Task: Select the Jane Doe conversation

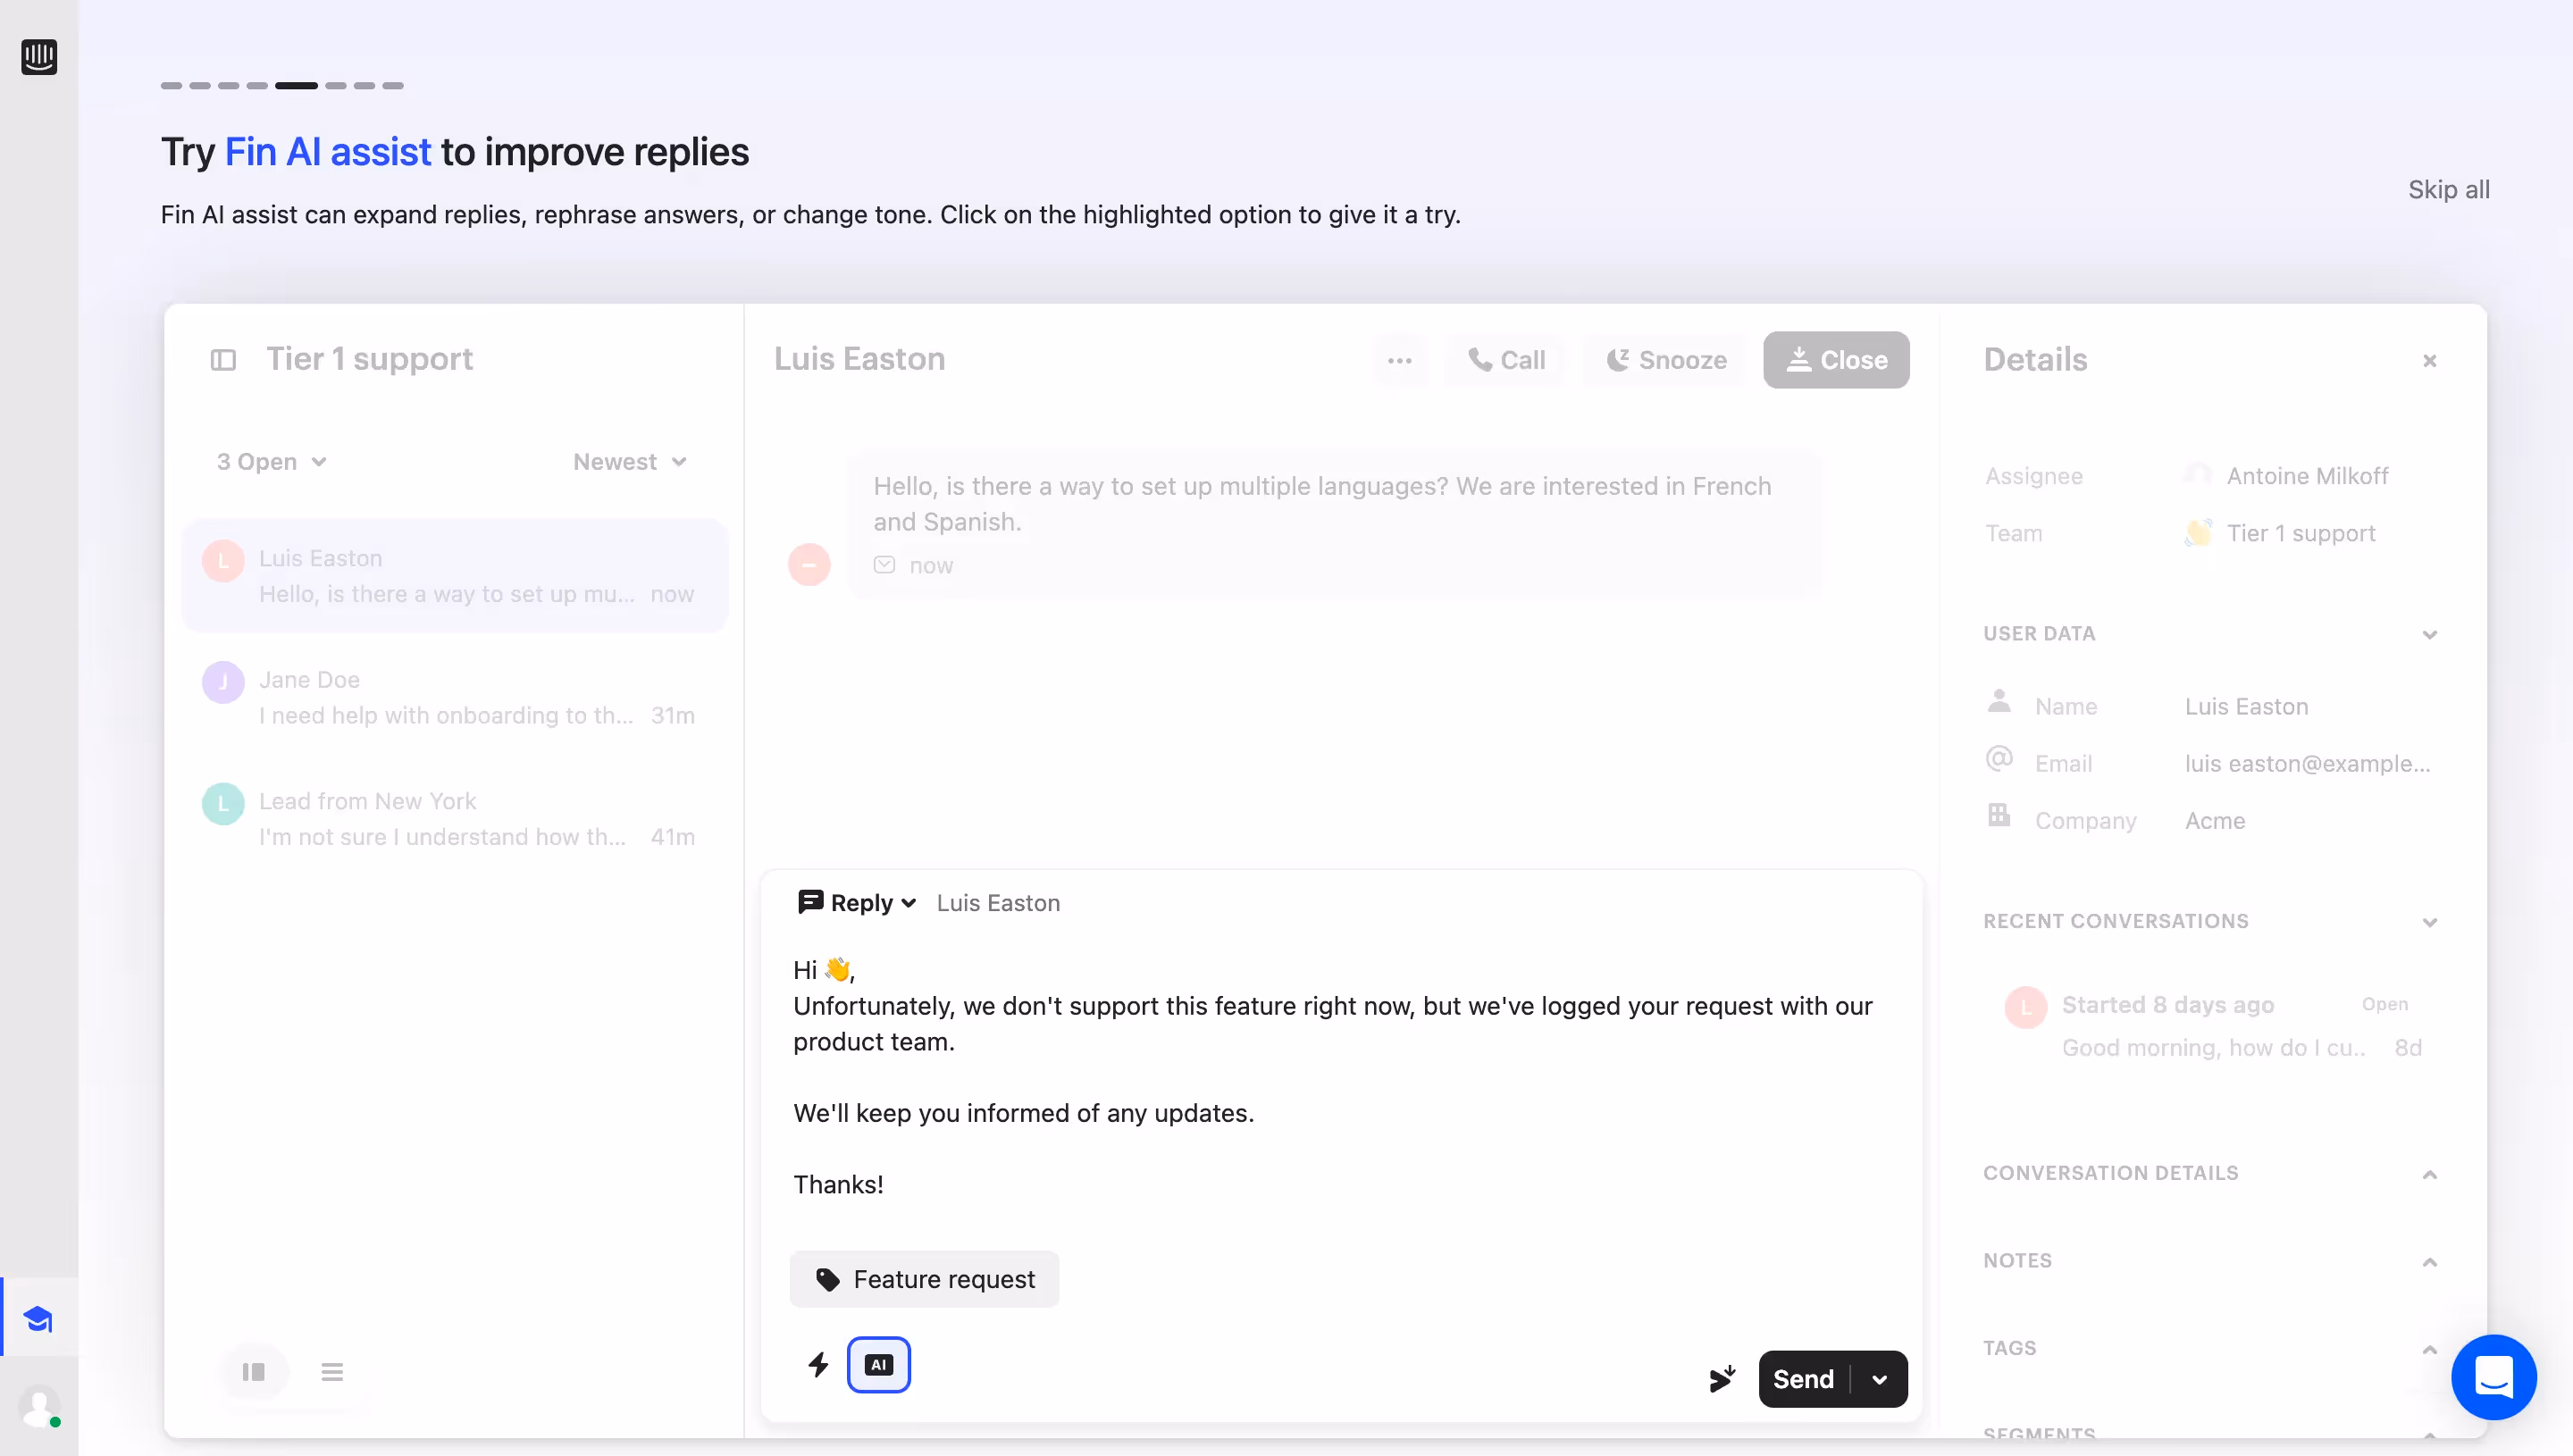Action: tap(455, 697)
